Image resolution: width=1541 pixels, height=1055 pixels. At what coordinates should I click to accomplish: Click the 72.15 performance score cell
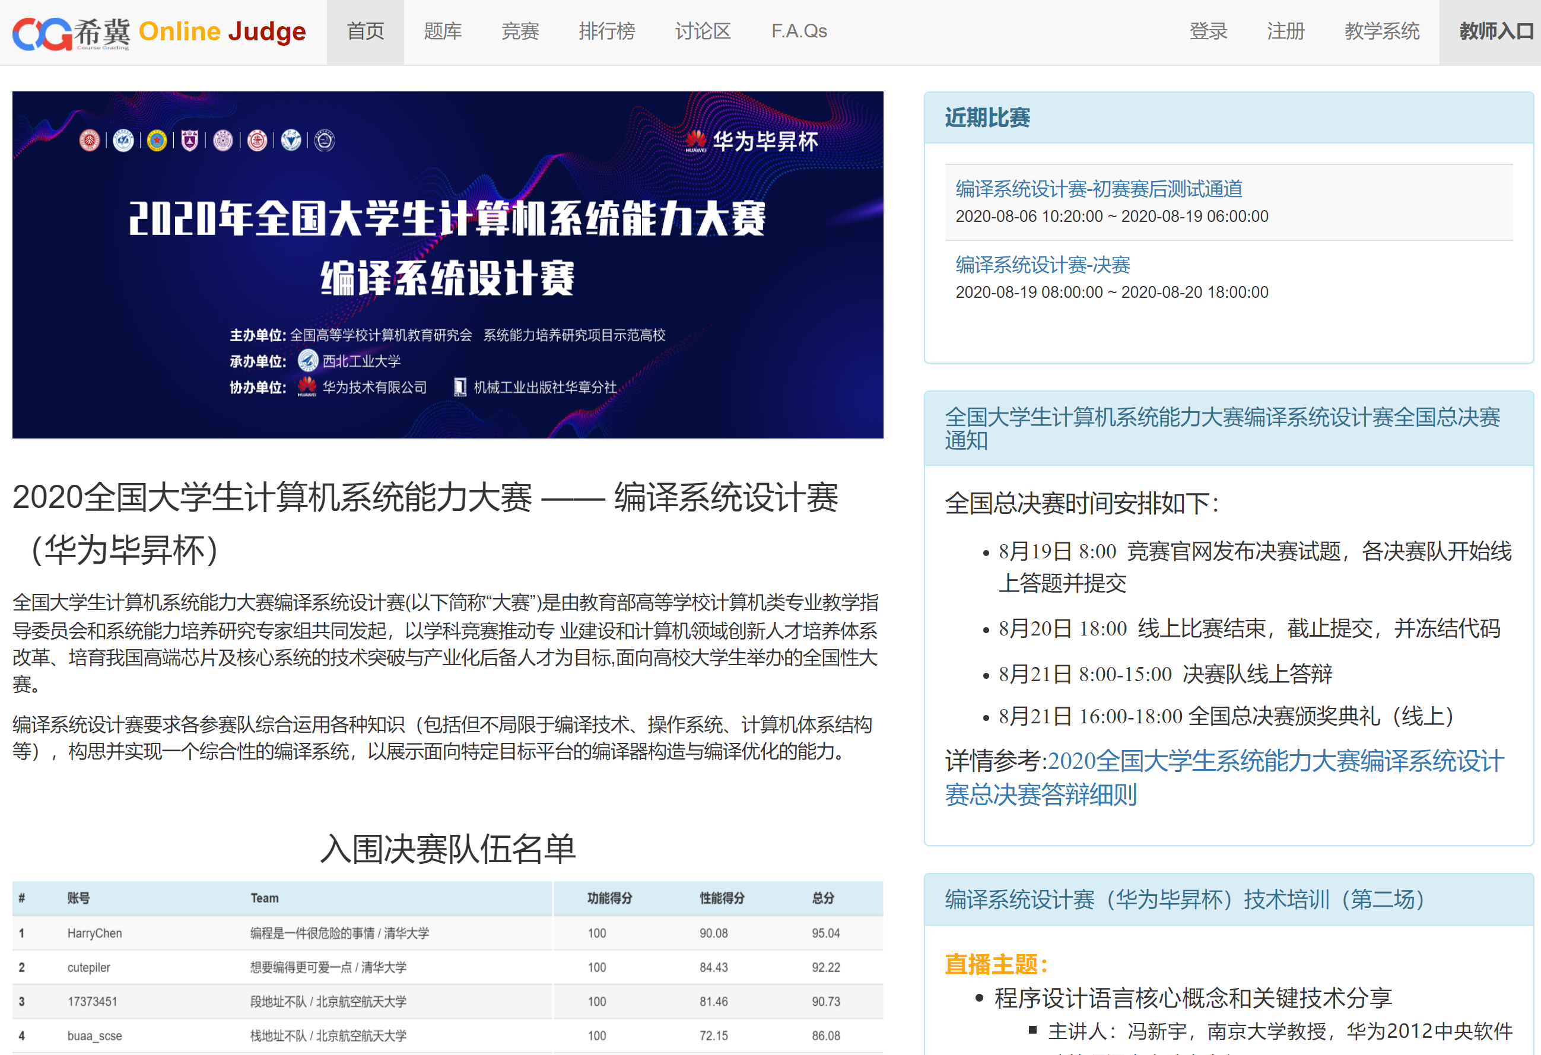click(713, 1036)
